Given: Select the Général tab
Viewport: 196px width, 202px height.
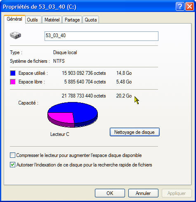Looking at the screenshot, I should pyautogui.click(x=14, y=19).
